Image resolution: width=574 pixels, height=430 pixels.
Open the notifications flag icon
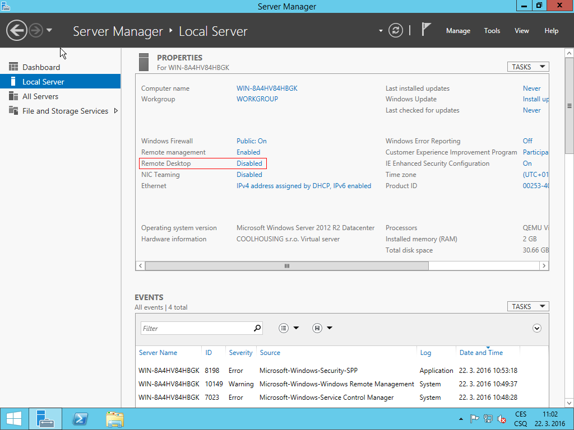point(426,29)
